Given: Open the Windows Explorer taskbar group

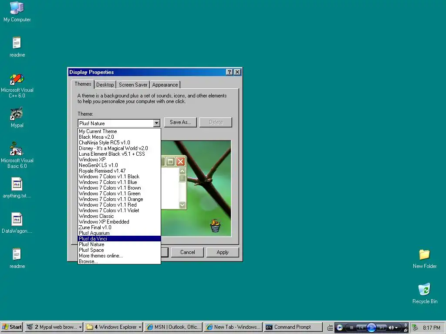Looking at the screenshot, I should click(x=114, y=327).
